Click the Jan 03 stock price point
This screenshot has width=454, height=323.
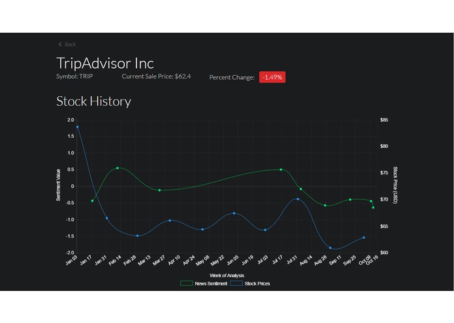point(77,127)
